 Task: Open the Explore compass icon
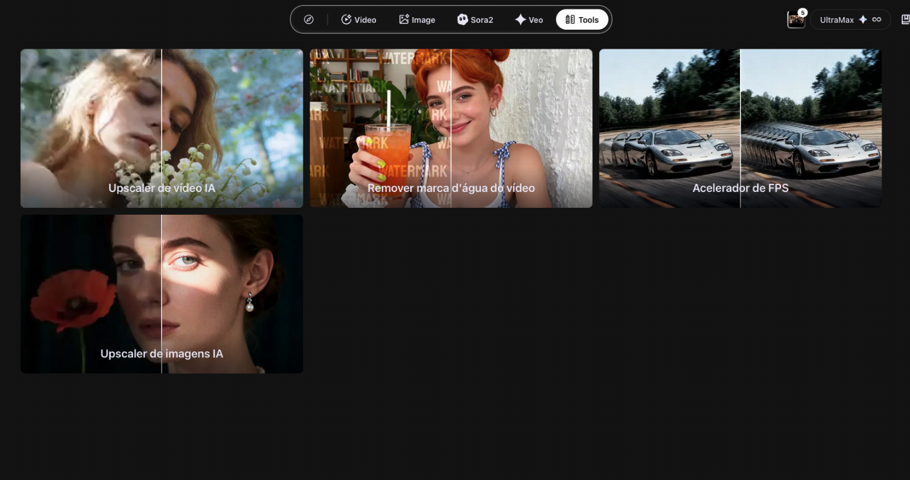[x=308, y=20]
